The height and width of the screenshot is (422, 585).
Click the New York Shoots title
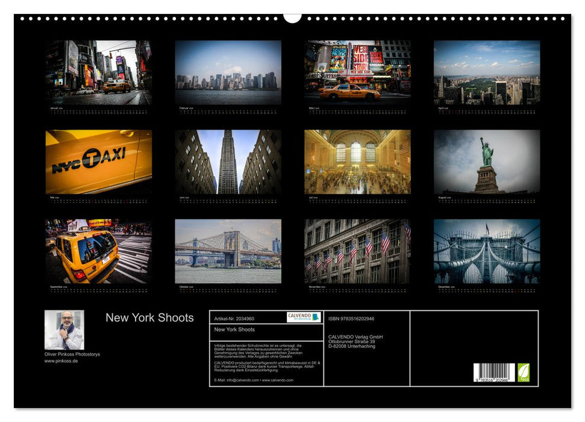point(149,318)
